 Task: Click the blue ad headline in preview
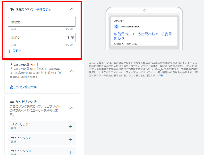tap(143, 36)
